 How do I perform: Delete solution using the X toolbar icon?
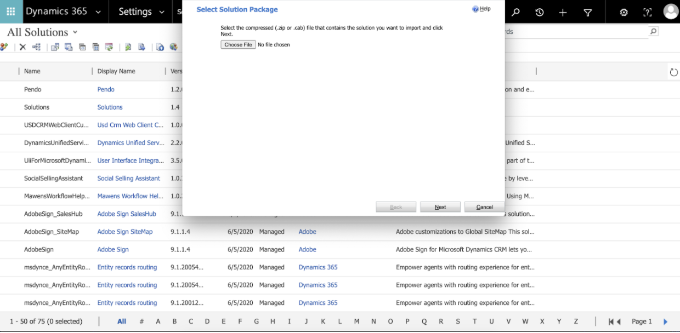tap(22, 47)
